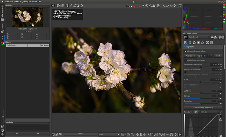Add a new snapshot with plus button
Viewport: 226px width, 137px height.
[17, 133]
